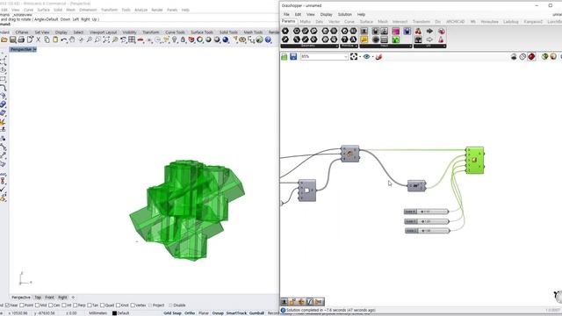Expand the Geometry group dropdown in Grasshopper
The height and width of the screenshot is (316, 562).
pyautogui.click(x=336, y=46)
